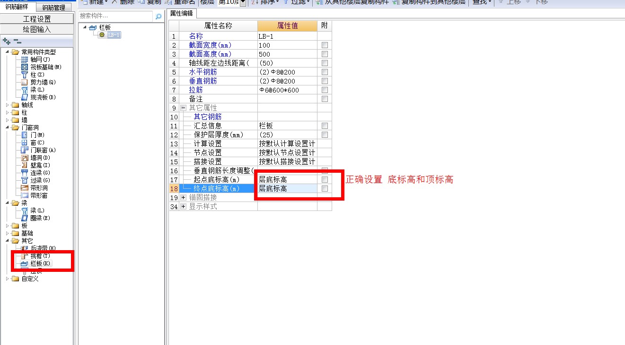Tick the 附 checkbox for 拉筋
Image resolution: width=625 pixels, height=345 pixels.
click(325, 90)
